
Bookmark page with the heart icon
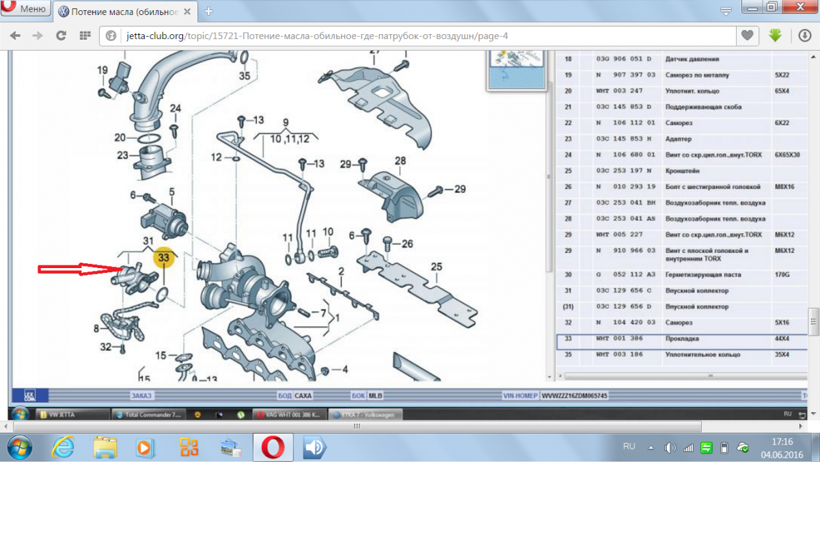[748, 36]
